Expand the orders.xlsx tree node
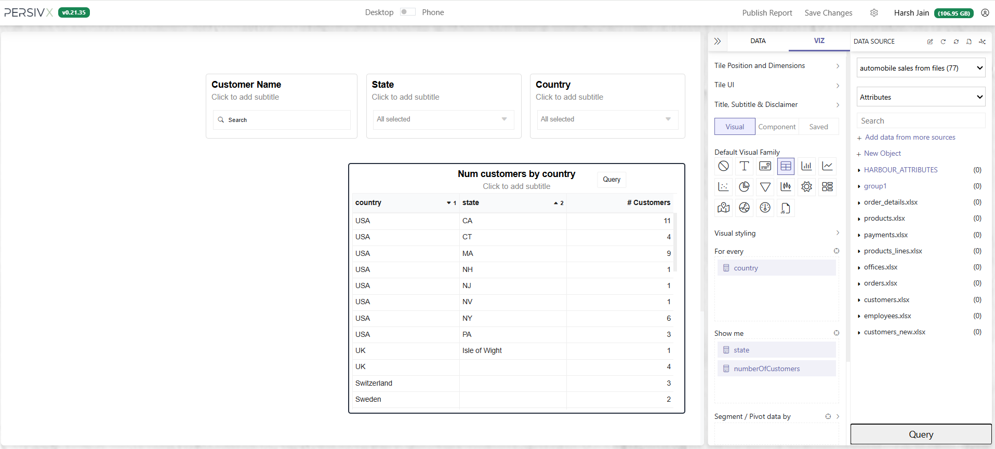The width and height of the screenshot is (995, 449). pos(859,283)
